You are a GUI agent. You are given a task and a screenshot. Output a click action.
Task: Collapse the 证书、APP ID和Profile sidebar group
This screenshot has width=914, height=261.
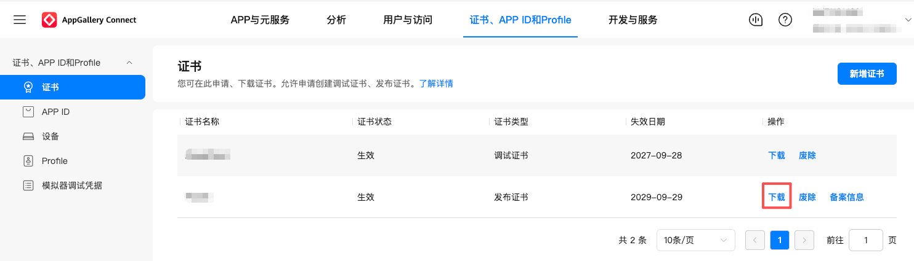pyautogui.click(x=129, y=63)
